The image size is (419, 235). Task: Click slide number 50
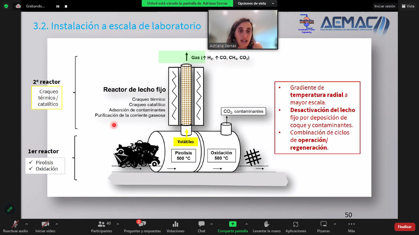[348, 215]
